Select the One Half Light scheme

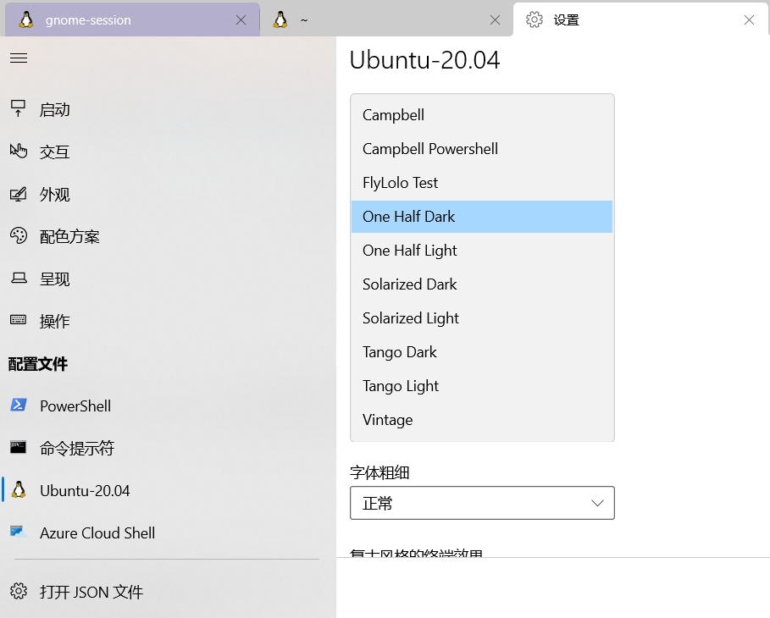(x=409, y=250)
